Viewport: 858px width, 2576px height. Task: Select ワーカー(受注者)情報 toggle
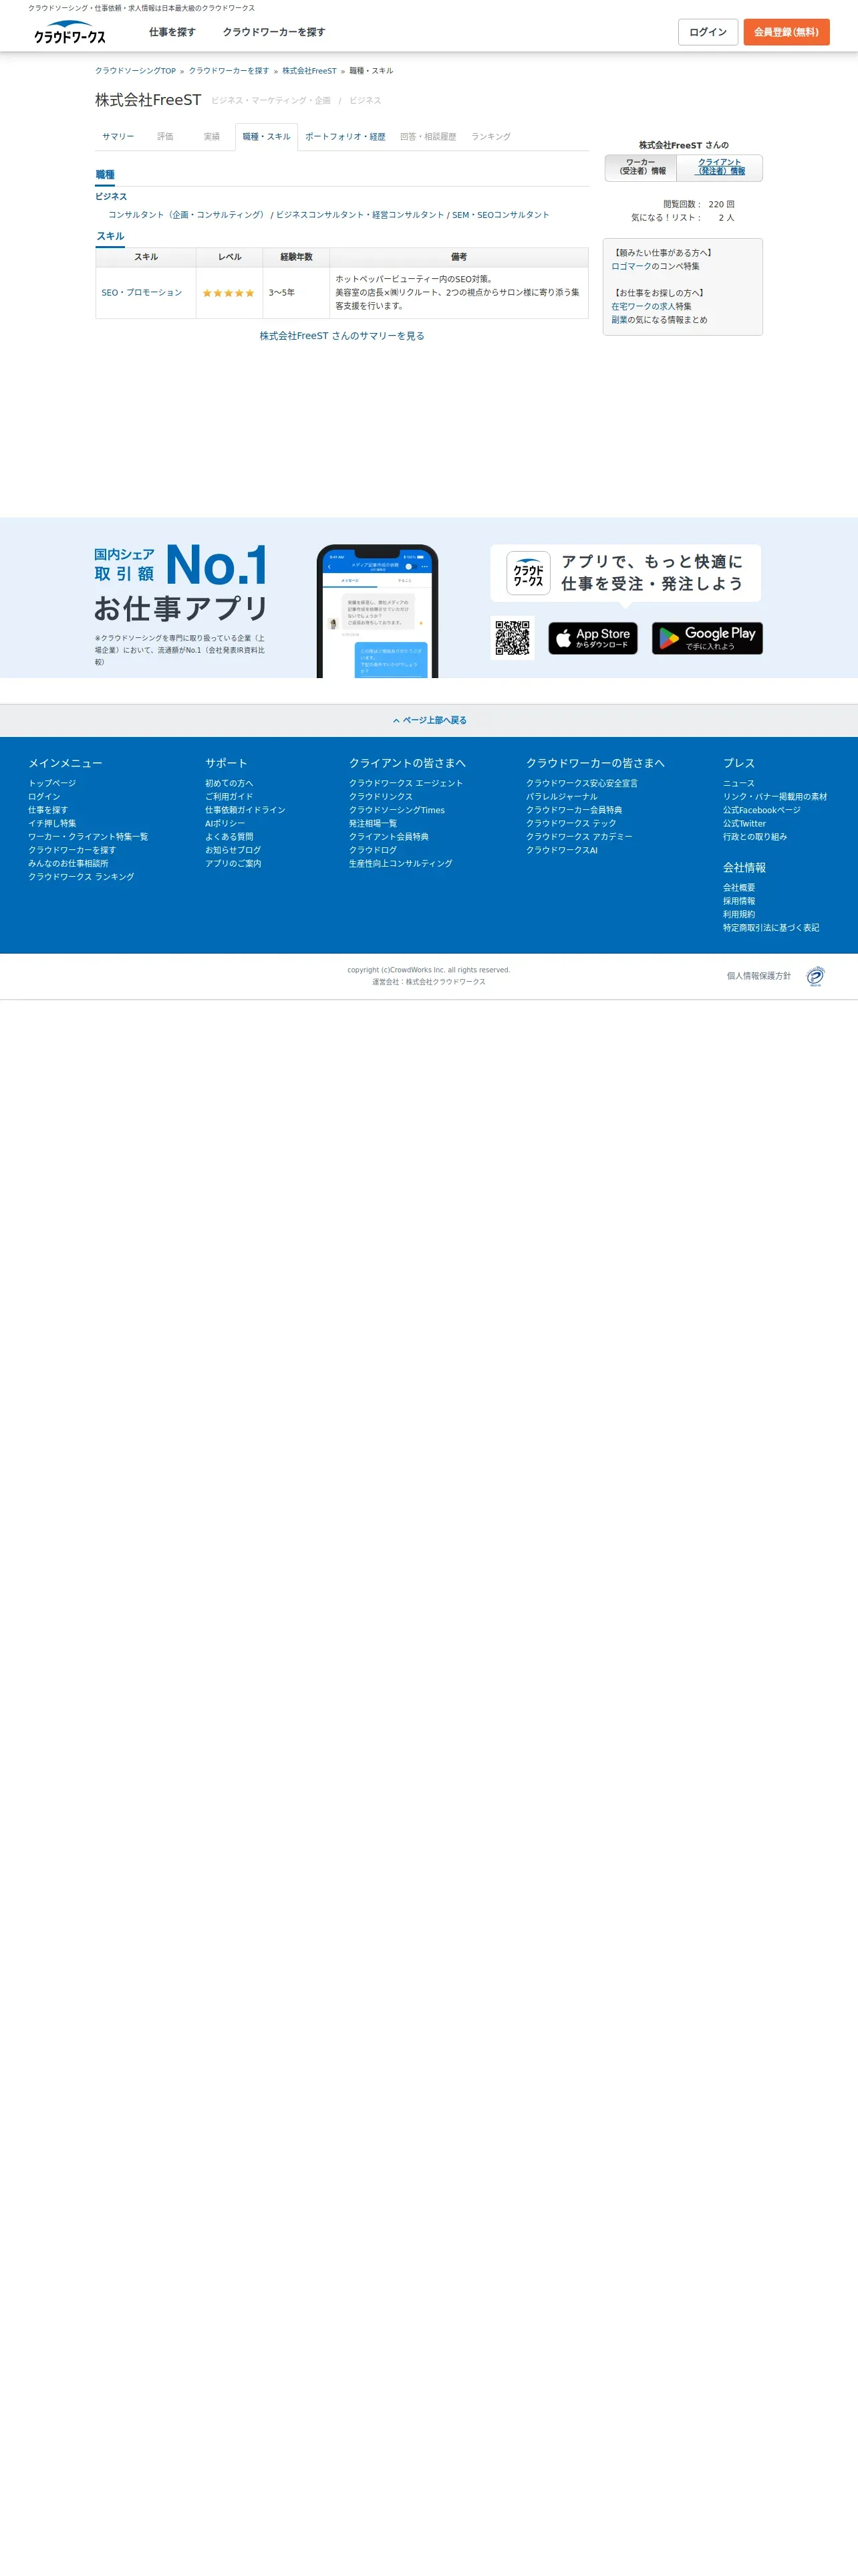tap(641, 167)
